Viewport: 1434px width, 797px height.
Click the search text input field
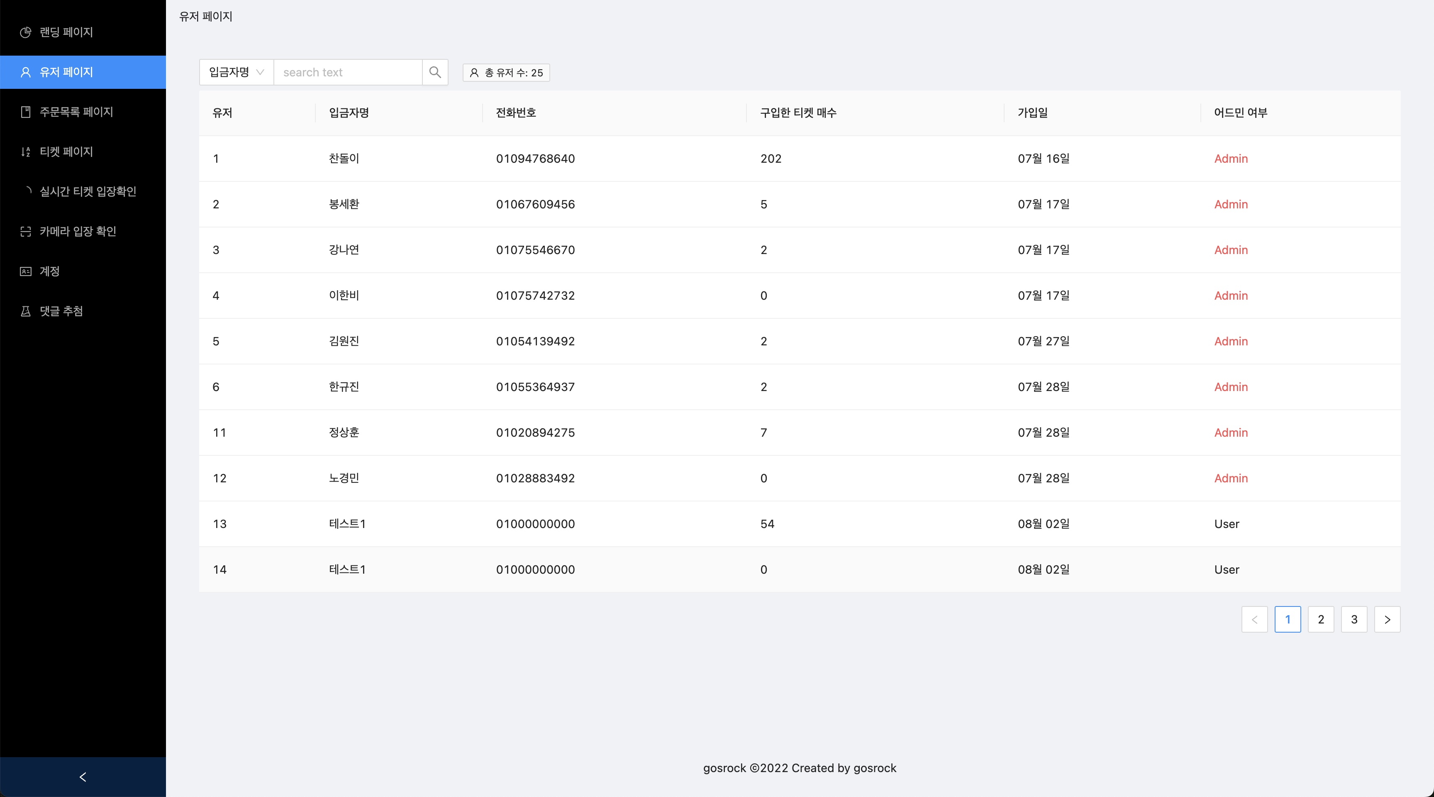[348, 72]
